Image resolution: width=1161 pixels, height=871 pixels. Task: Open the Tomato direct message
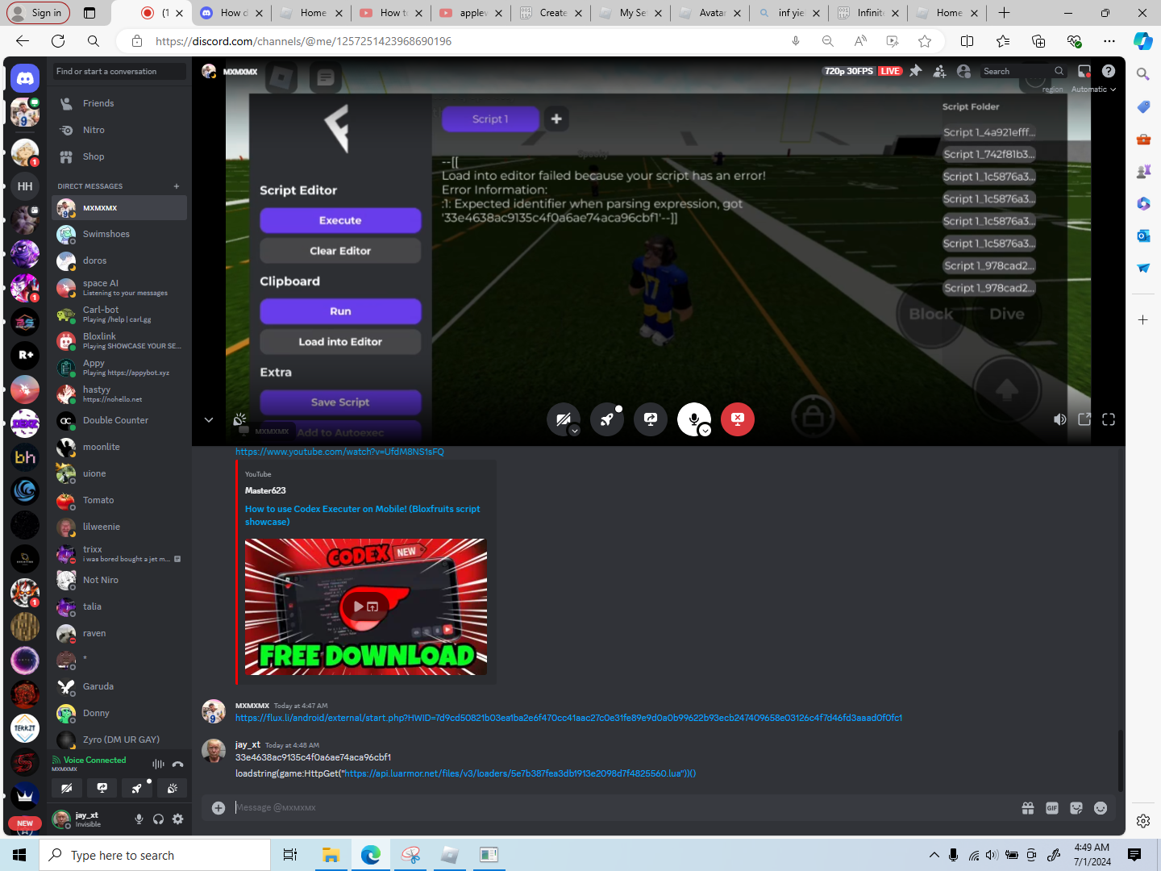(x=119, y=500)
